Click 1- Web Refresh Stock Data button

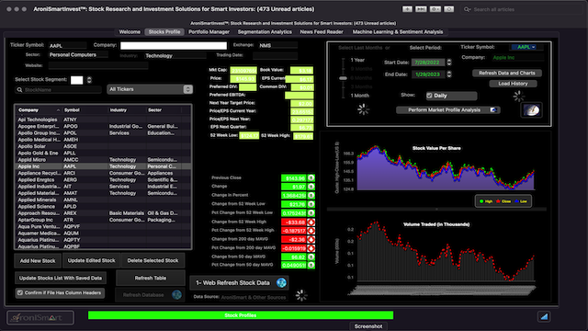coord(239,283)
